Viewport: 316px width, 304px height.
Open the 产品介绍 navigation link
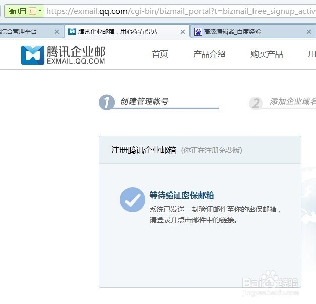pyautogui.click(x=209, y=54)
